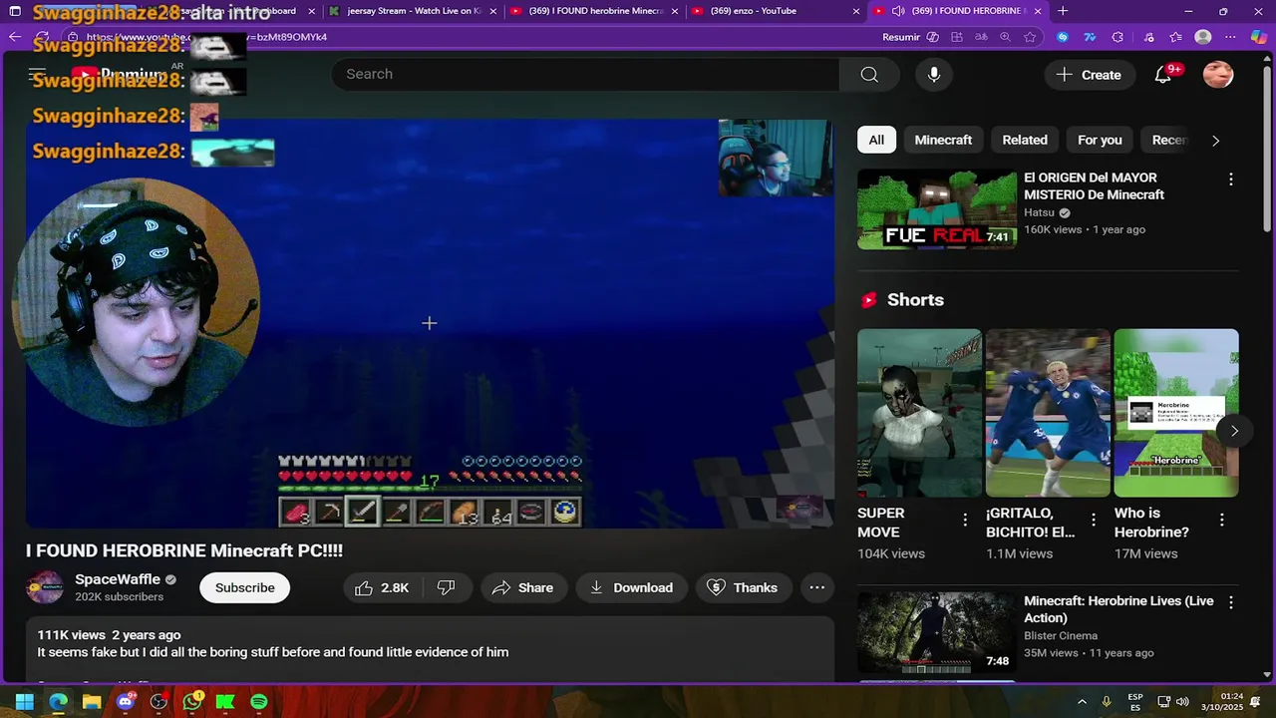
Task: Open Kick app from taskbar
Action: click(x=225, y=702)
